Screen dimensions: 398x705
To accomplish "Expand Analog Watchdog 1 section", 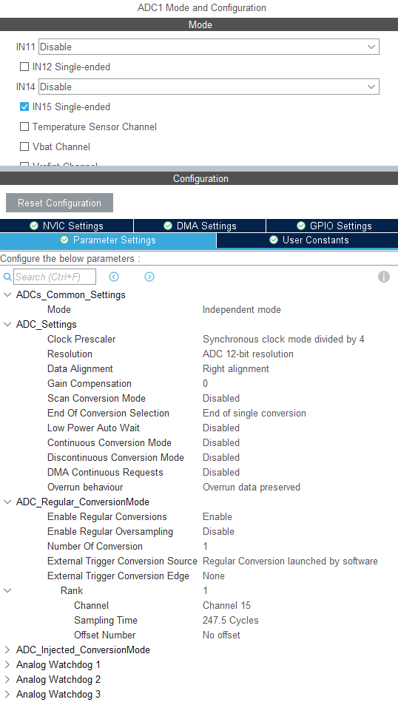I will [x=7, y=664].
